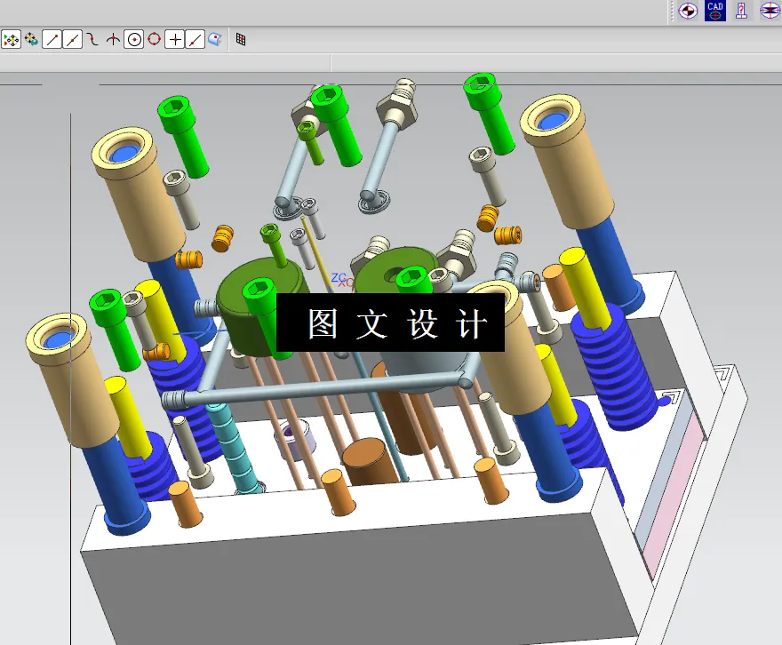Click the help question-mark icon top right
This screenshot has height=645, width=782.
(741, 11)
